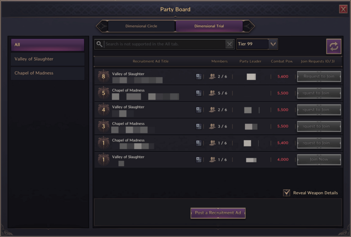This screenshot has height=237, width=351.
Task: Toggle Reveal Weapon Details checkbox
Action: (x=286, y=193)
